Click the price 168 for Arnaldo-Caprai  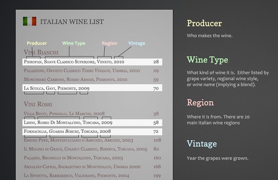[x=157, y=167]
